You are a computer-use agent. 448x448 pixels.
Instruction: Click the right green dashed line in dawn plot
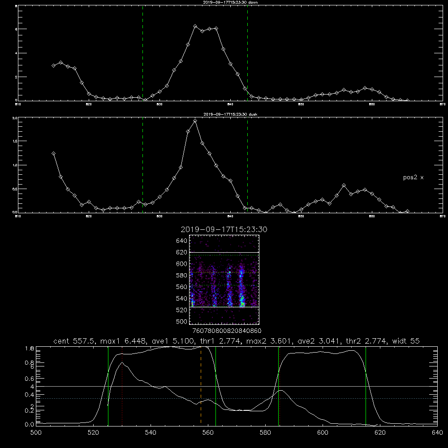click(x=247, y=53)
